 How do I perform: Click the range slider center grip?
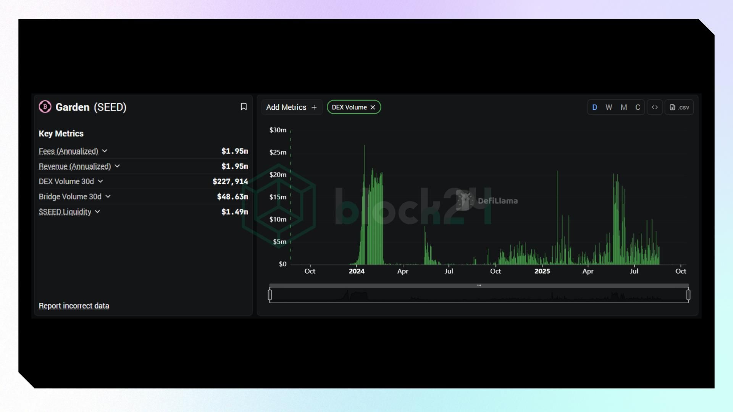tap(479, 285)
